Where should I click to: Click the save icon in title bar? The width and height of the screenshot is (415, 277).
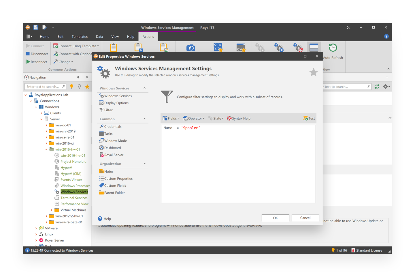[x=36, y=27]
